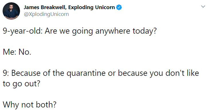Click the word 'anywhere' in the first line
209x112 pixels.
pyautogui.click(x=113, y=31)
